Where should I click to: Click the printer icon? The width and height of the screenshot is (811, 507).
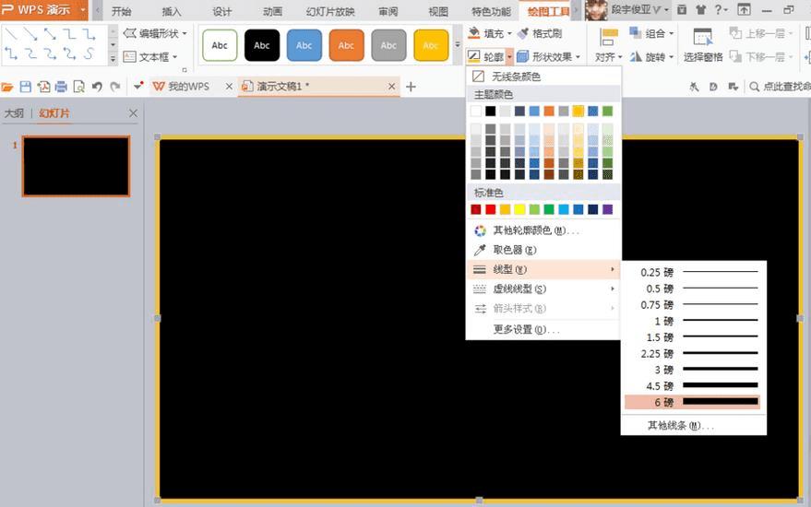point(61,87)
